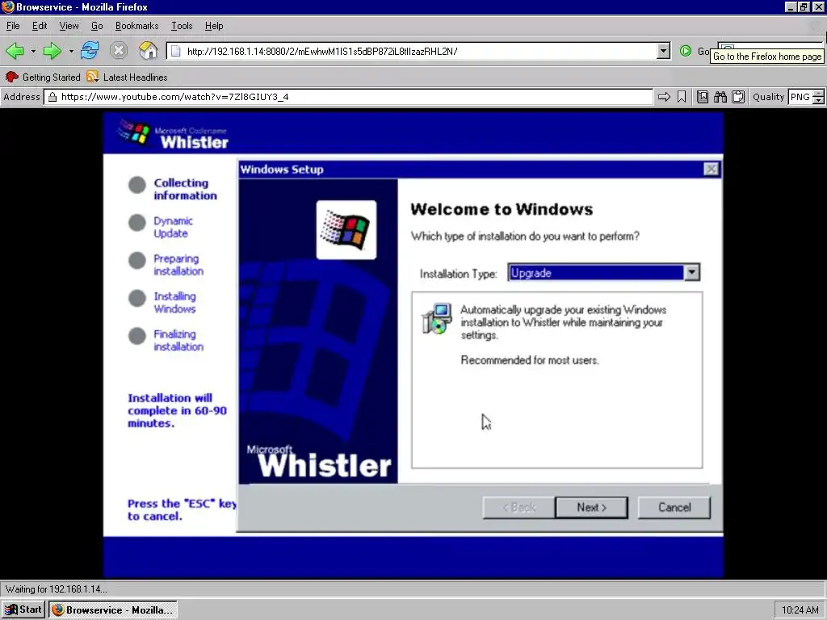The image size is (827, 620).
Task: Open the Installation Type Upgrade combo box
Action: pos(604,273)
